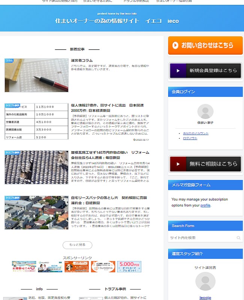
Task: Open the 運営者コラム article title
Action: click(x=82, y=60)
